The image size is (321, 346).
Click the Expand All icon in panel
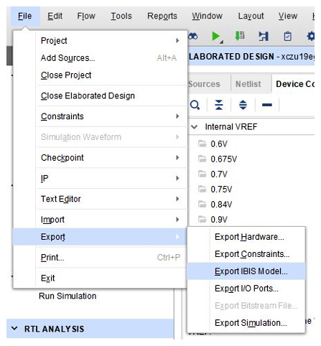[x=243, y=105]
